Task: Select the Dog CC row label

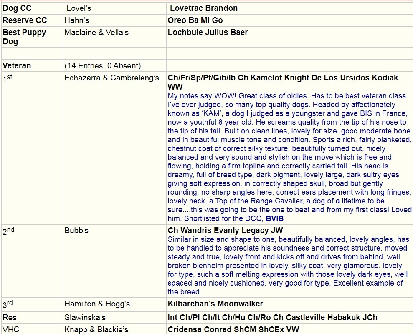Action: pos(17,8)
